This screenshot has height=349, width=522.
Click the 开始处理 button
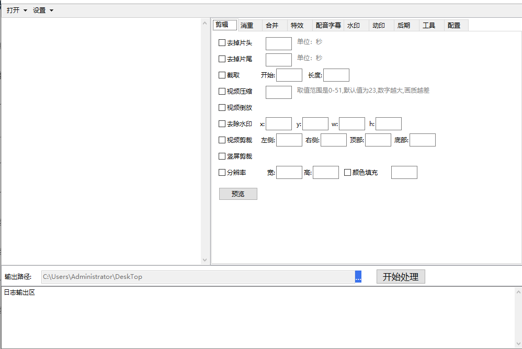coord(401,277)
